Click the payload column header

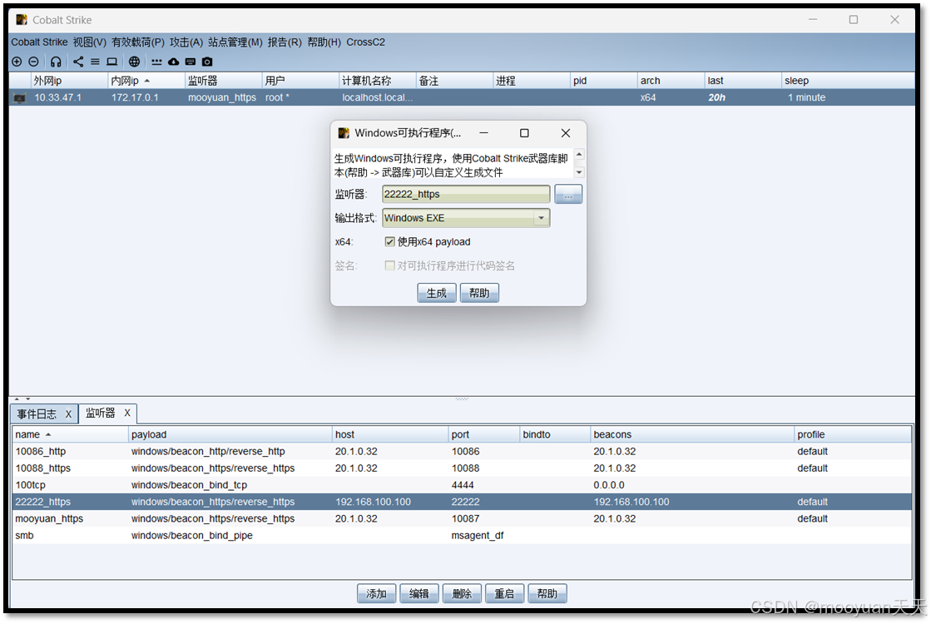[230, 434]
